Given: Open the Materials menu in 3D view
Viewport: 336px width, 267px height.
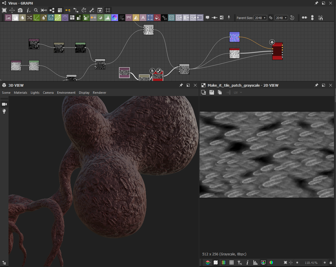Looking at the screenshot, I should [20, 93].
